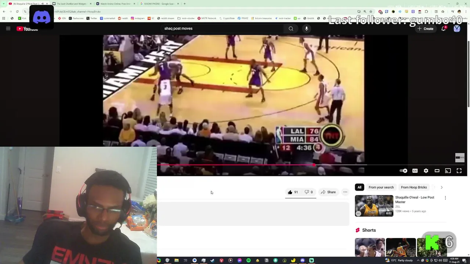Screen dimensions: 470x264
Task: Switch to "The best ChatBot and Widgets" tab
Action: point(72,4)
